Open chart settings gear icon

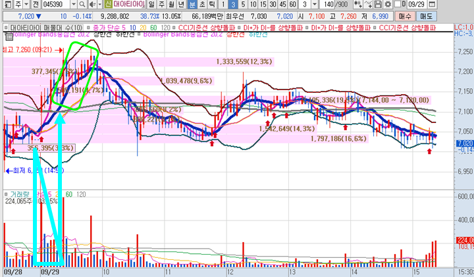click(388, 4)
